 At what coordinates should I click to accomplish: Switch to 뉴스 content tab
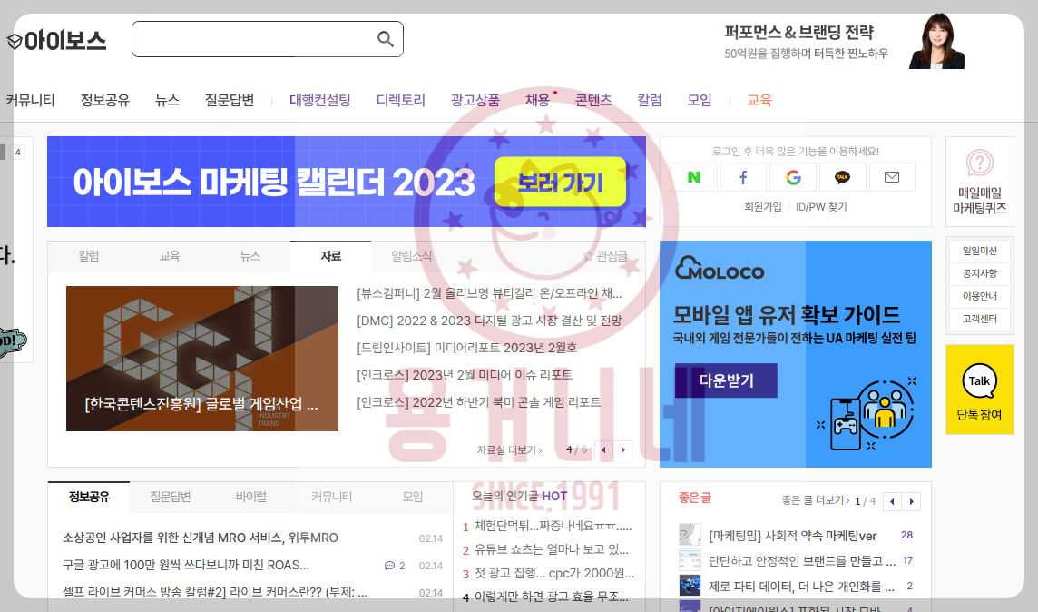click(x=250, y=256)
